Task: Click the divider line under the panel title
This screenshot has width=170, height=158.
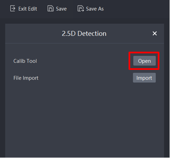Action: [x=85, y=43]
